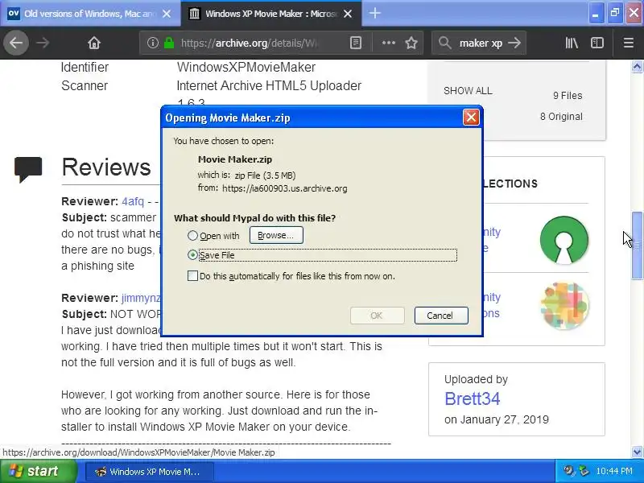
Task: Click the Cancel button in dialog
Action: point(441,316)
